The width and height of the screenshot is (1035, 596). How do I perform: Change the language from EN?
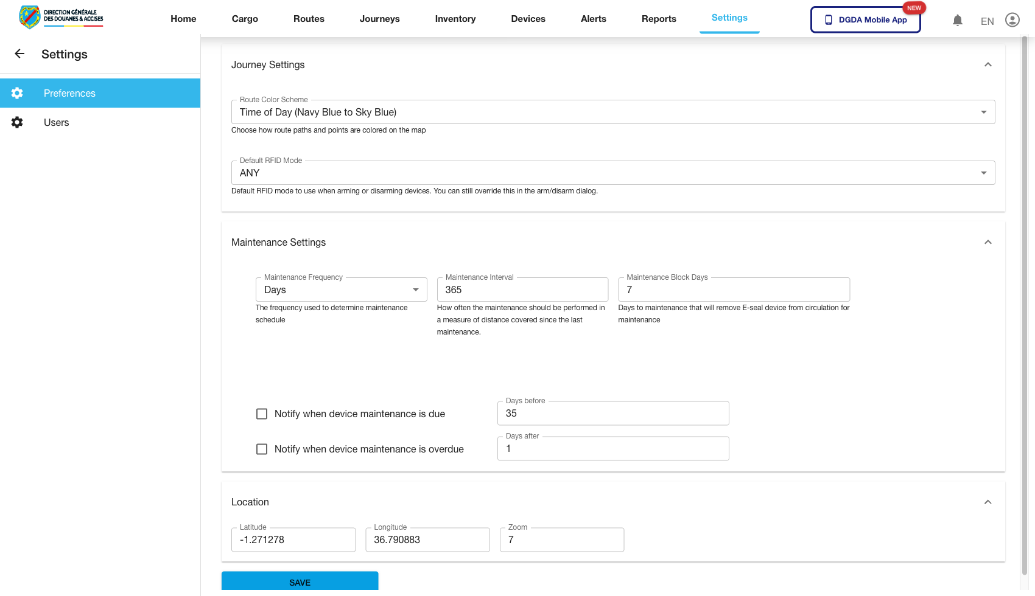tap(987, 21)
